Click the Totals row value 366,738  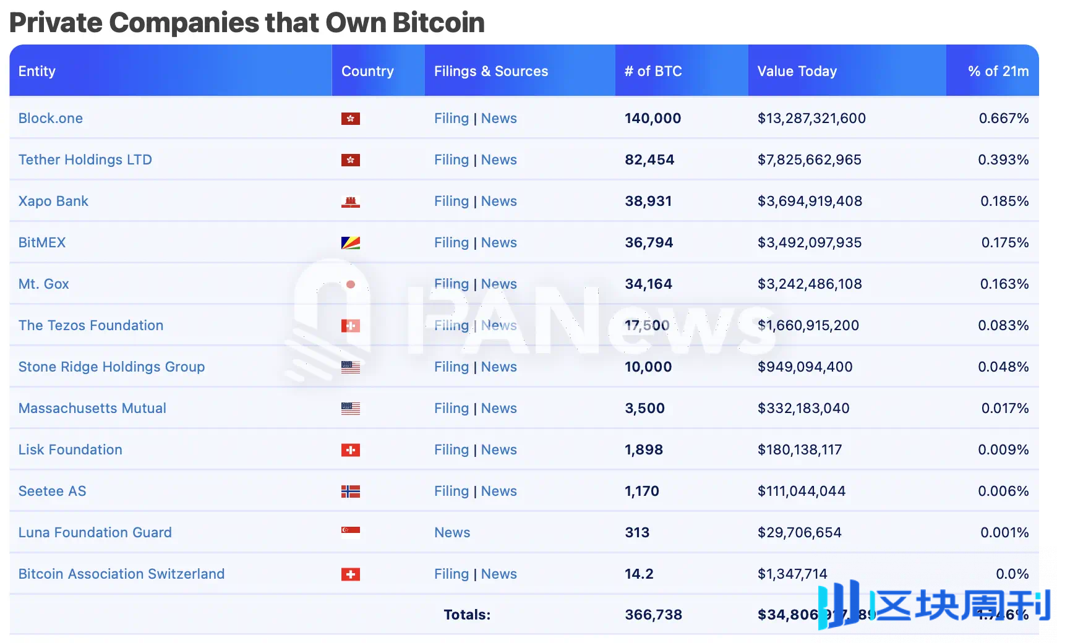pos(653,615)
